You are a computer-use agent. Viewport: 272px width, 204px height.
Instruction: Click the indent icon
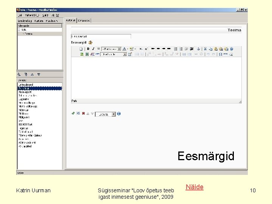[x=192, y=49]
